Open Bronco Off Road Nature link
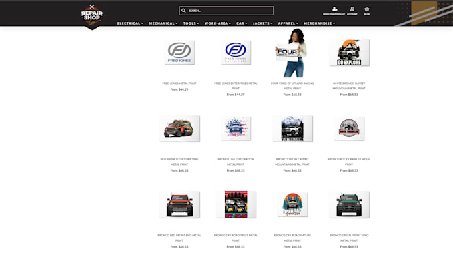The image size is (453, 257). tap(292, 238)
